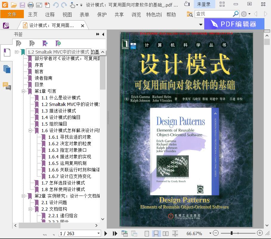The image size is (271, 239).
Task: Click the last page double arrow
Action: coord(115,233)
